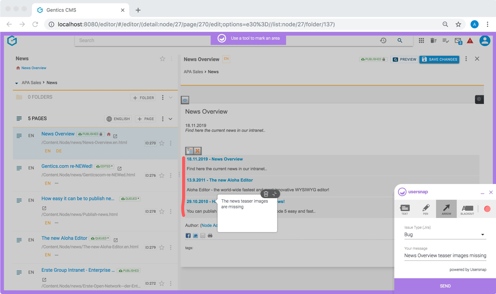This screenshot has width=496, height=294.
Task: Close the News Overview editor panel
Action: coord(477,59)
